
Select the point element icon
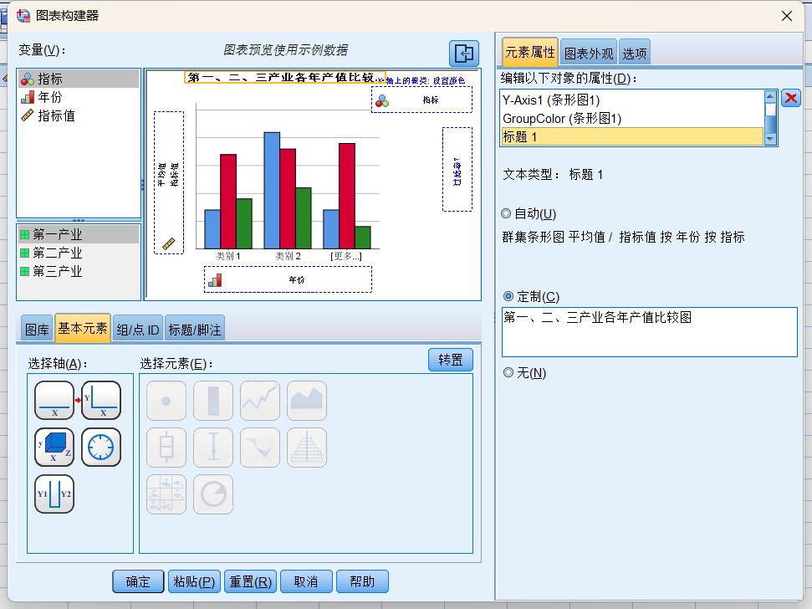tap(166, 402)
